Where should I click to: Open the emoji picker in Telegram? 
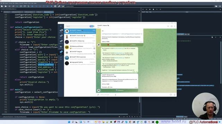click(x=171, y=95)
